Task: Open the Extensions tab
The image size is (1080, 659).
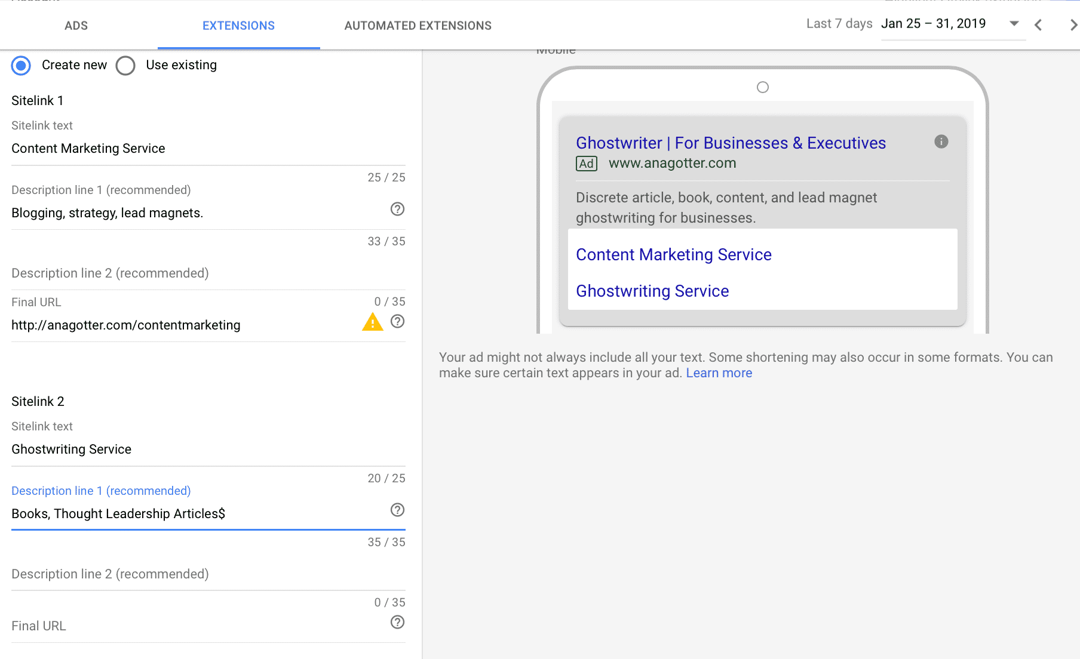Action: point(238,26)
